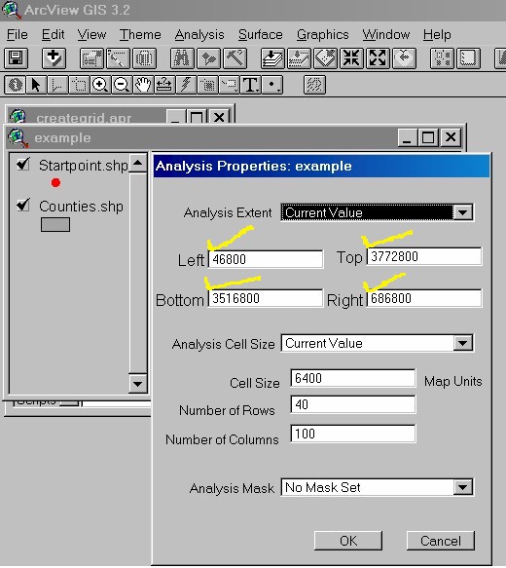Open the Surface menu
The width and height of the screenshot is (506, 568).
tap(261, 35)
